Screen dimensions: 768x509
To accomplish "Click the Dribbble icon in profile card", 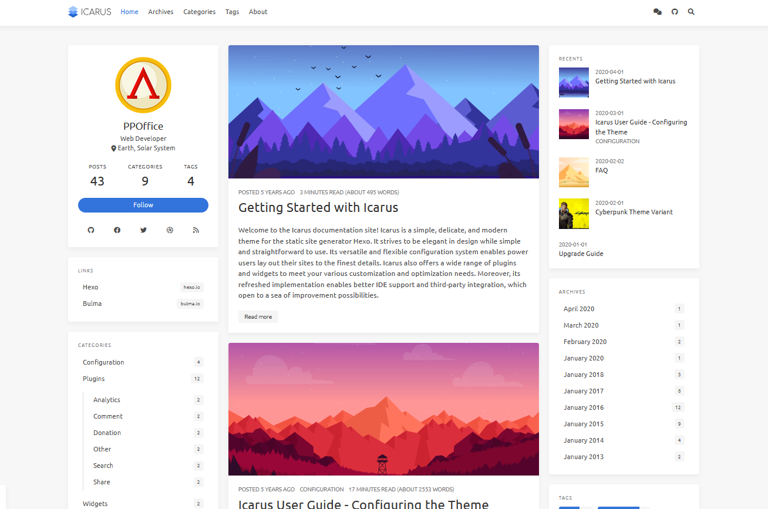I will (170, 230).
